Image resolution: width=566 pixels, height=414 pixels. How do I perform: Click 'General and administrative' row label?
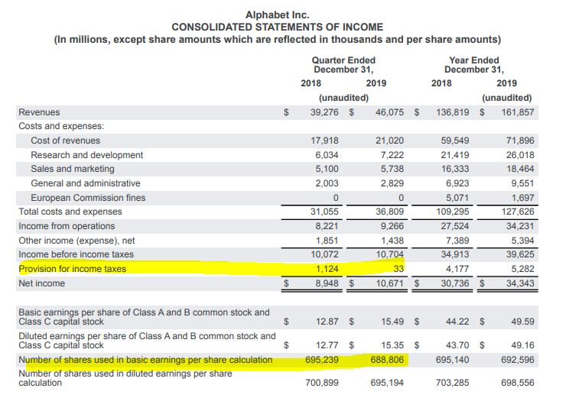(86, 183)
